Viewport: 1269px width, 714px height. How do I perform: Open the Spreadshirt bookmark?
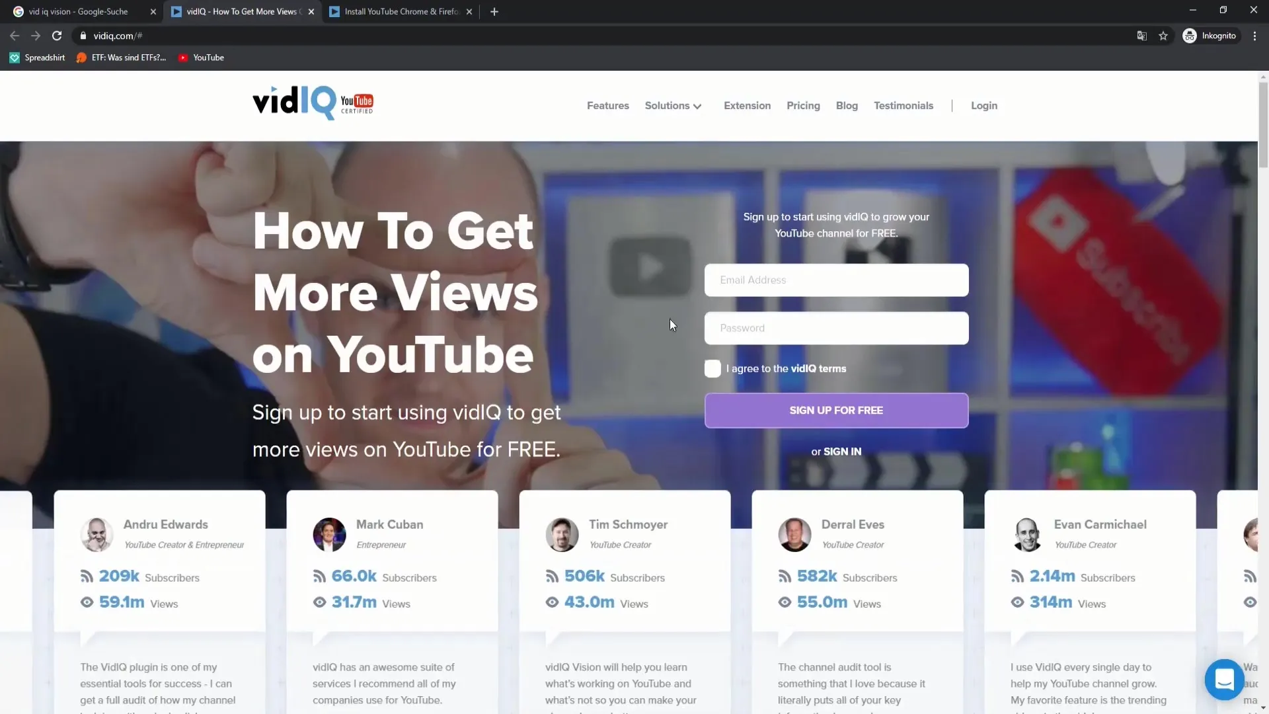[37, 58]
